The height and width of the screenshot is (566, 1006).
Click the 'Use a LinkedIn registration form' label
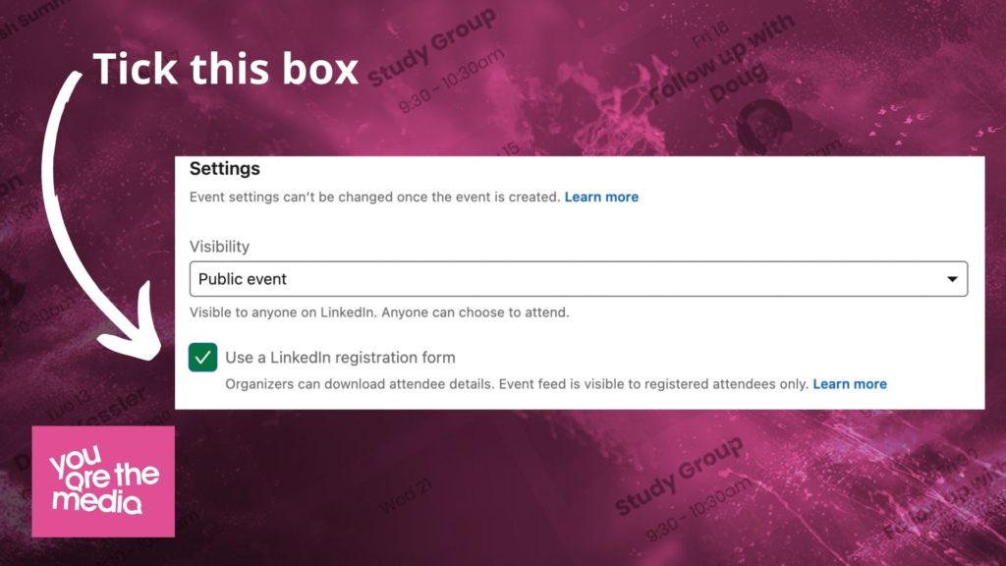tap(340, 358)
